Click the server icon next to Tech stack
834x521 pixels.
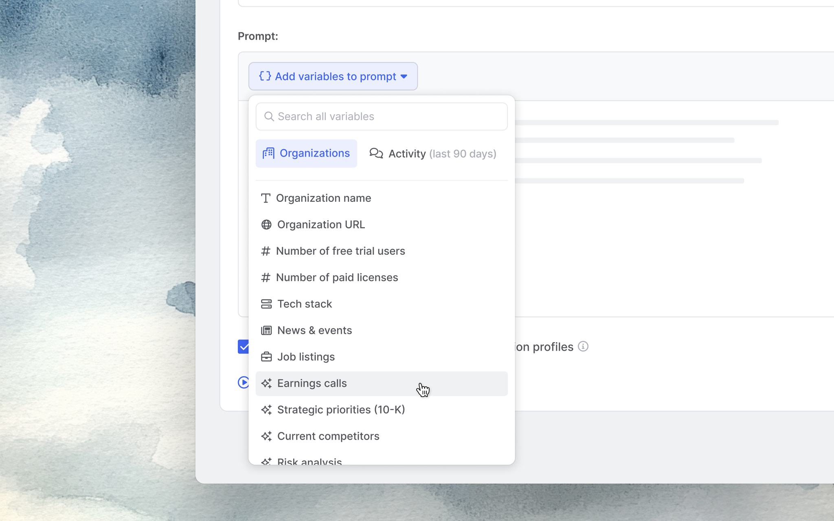[x=266, y=304]
